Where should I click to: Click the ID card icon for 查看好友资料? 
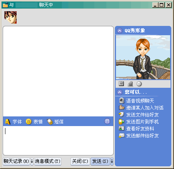[121, 128]
